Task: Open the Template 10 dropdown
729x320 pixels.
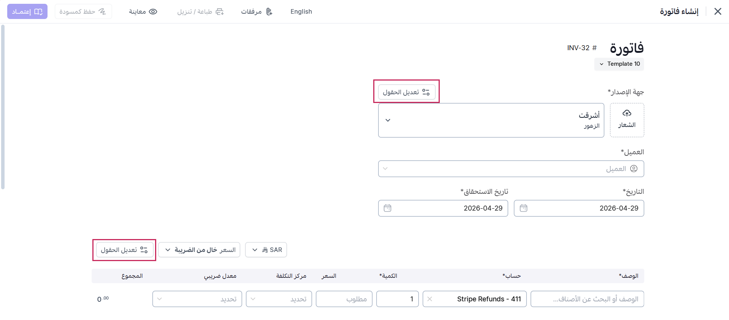Action: click(619, 64)
